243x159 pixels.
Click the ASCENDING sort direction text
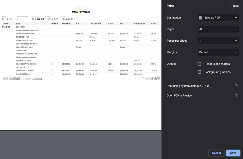(x=38, y=79)
